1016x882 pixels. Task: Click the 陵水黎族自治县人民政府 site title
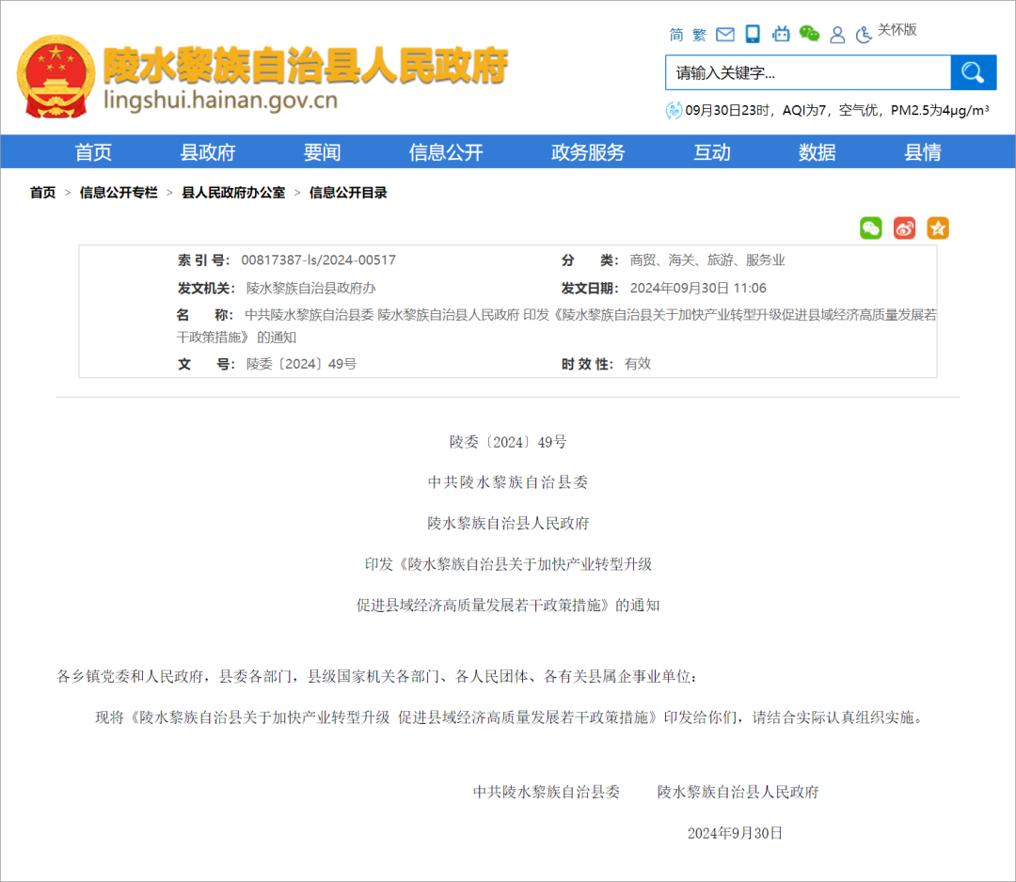tap(306, 66)
